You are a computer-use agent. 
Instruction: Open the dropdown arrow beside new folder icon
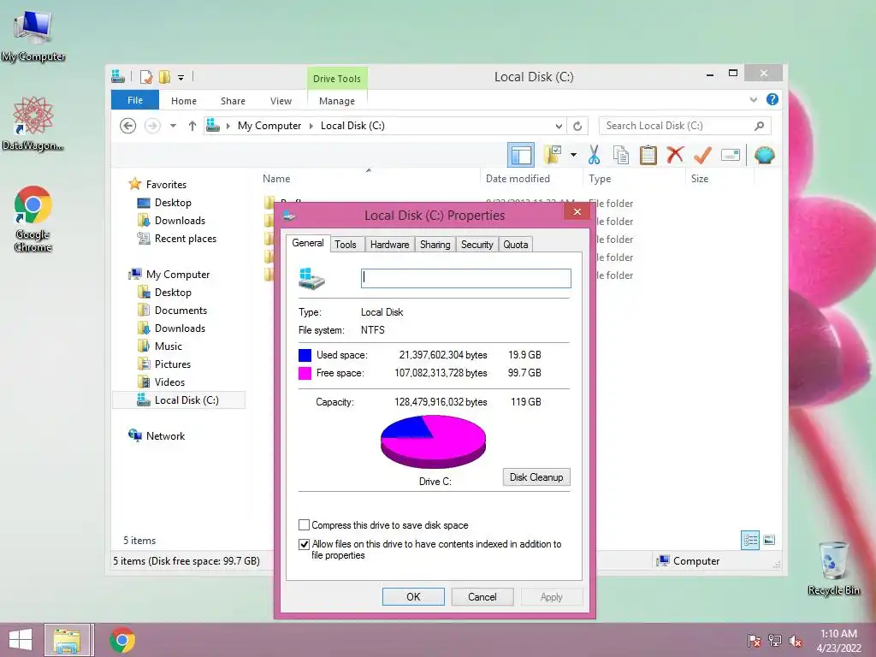tap(573, 155)
